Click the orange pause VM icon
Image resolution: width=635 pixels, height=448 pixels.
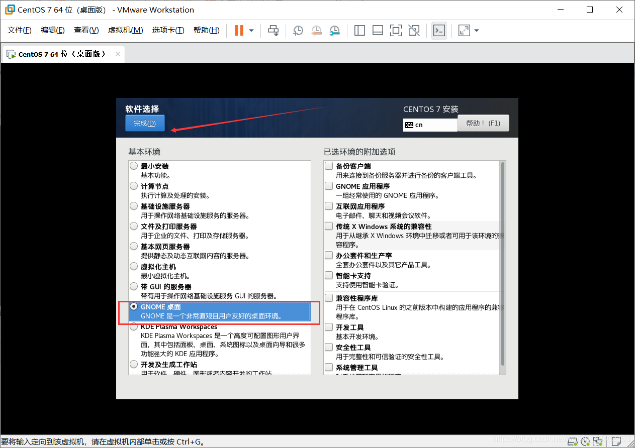click(x=239, y=31)
